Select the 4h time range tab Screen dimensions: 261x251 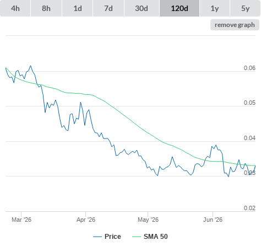tap(15, 8)
